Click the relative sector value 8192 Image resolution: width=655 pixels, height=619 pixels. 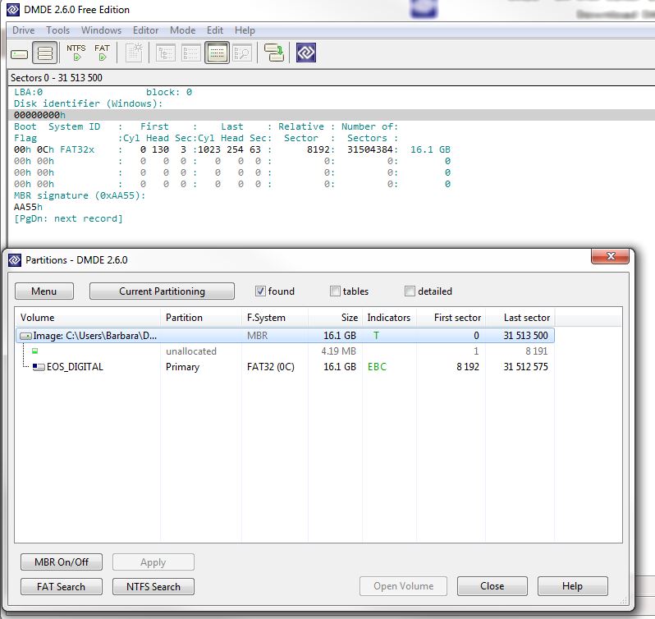point(318,149)
